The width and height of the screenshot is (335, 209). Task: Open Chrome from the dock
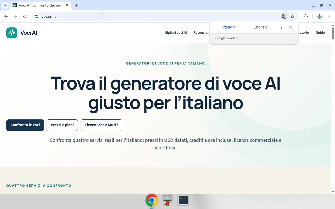(x=152, y=200)
